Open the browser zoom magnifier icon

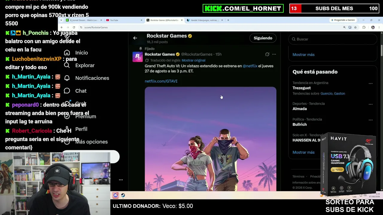344,27
